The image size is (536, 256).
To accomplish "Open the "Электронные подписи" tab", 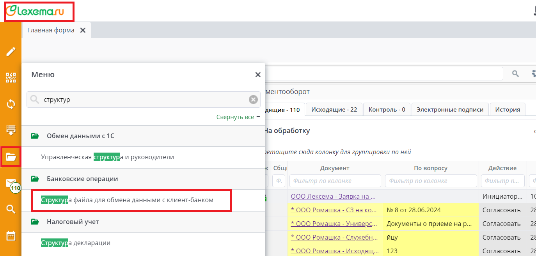I will (x=450, y=110).
